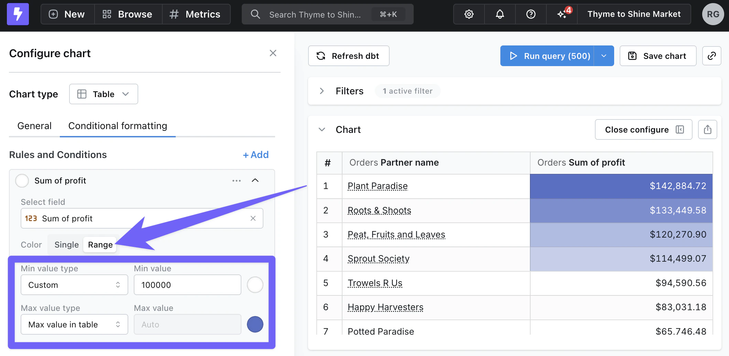The width and height of the screenshot is (729, 356).
Task: Click the help question mark icon
Action: coord(531,14)
